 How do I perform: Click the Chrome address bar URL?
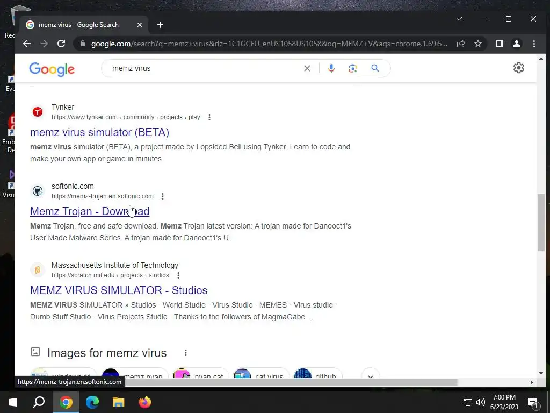coord(269,44)
